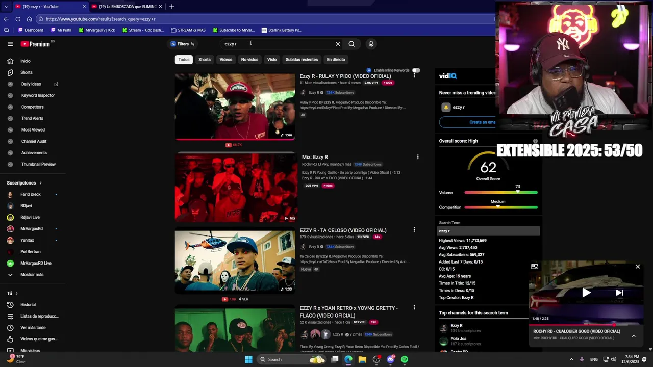Click the vidIQ Competition score bar
Screen dimensions: 653x367
[x=501, y=207]
